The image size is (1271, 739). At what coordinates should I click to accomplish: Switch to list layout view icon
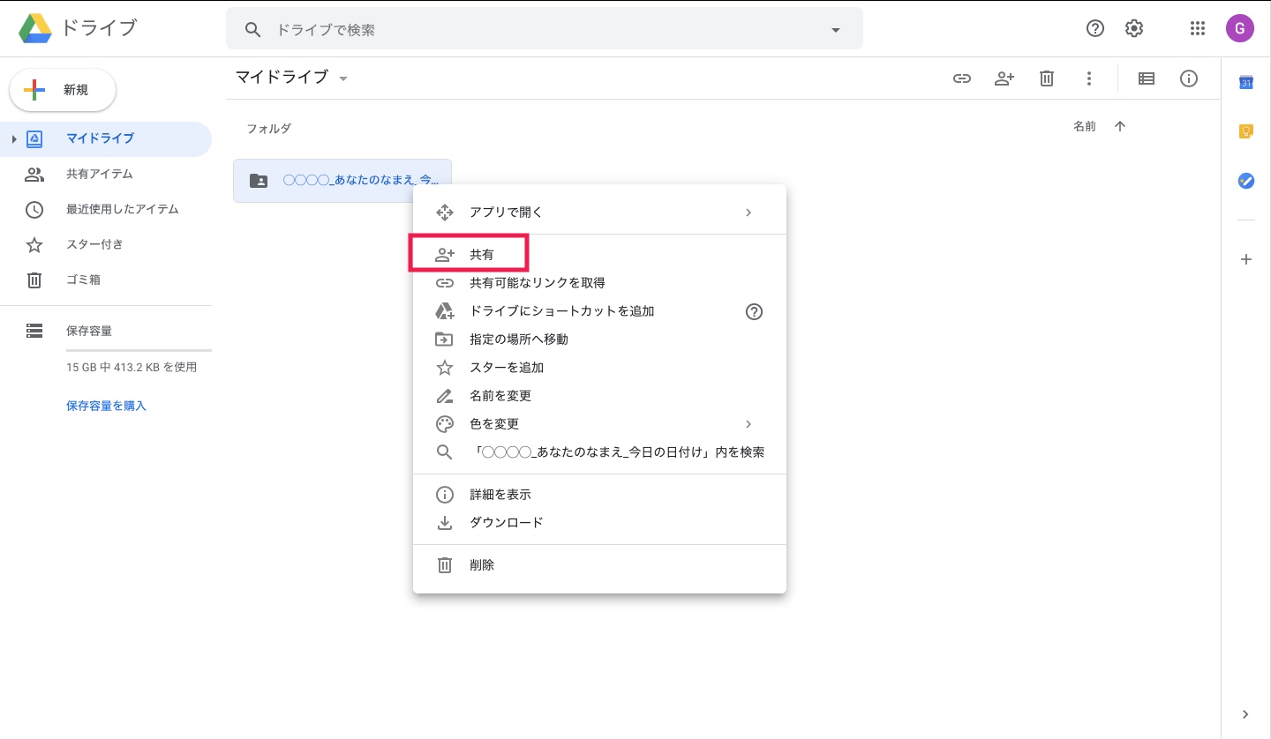(1147, 78)
